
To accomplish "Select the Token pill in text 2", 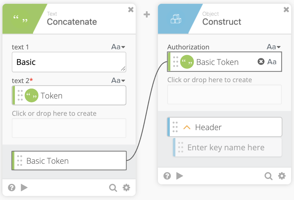I will (69, 95).
